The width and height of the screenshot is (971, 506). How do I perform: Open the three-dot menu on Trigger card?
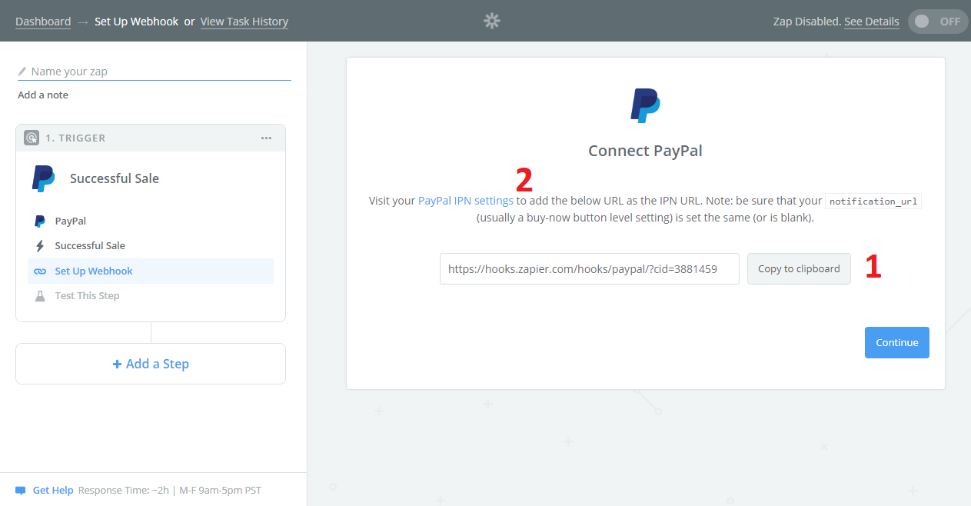click(266, 138)
